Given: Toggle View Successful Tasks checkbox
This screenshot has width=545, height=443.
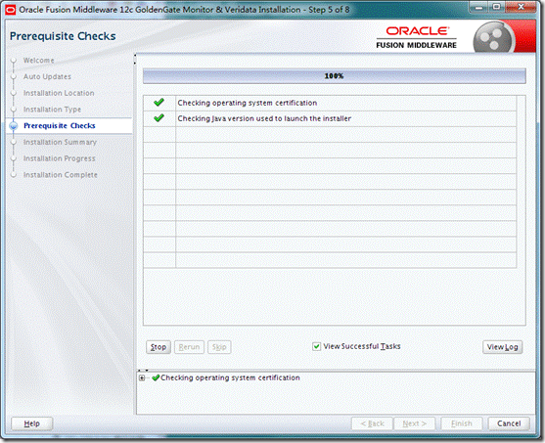Looking at the screenshot, I should tap(316, 346).
